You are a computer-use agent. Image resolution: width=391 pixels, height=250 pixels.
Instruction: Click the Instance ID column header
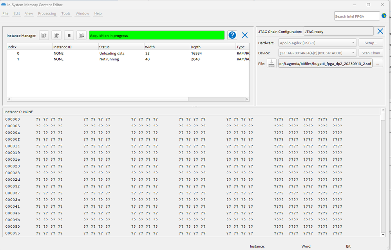[75, 47]
